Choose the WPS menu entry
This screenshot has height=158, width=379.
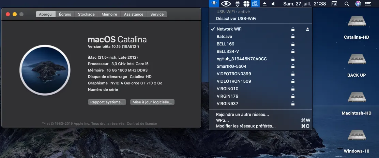[x=260, y=120]
